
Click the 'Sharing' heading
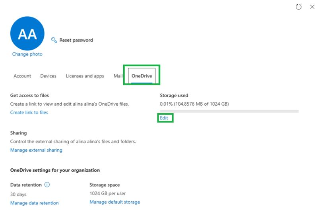click(18, 133)
